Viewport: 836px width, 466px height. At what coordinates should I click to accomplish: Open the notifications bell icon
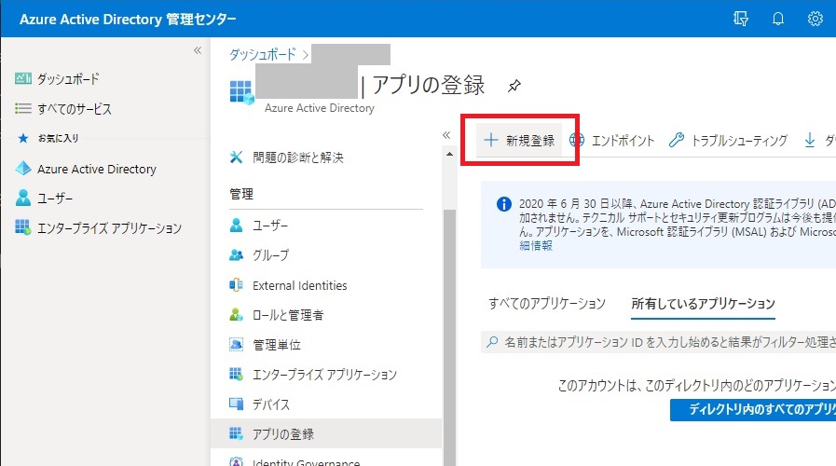tap(778, 19)
